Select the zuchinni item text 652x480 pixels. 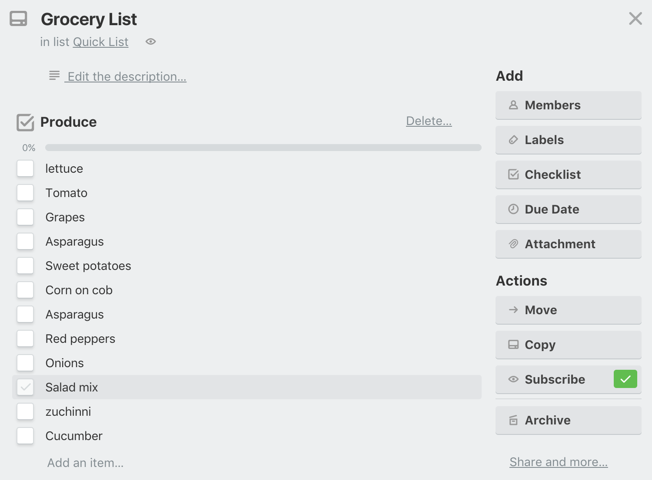click(x=68, y=411)
